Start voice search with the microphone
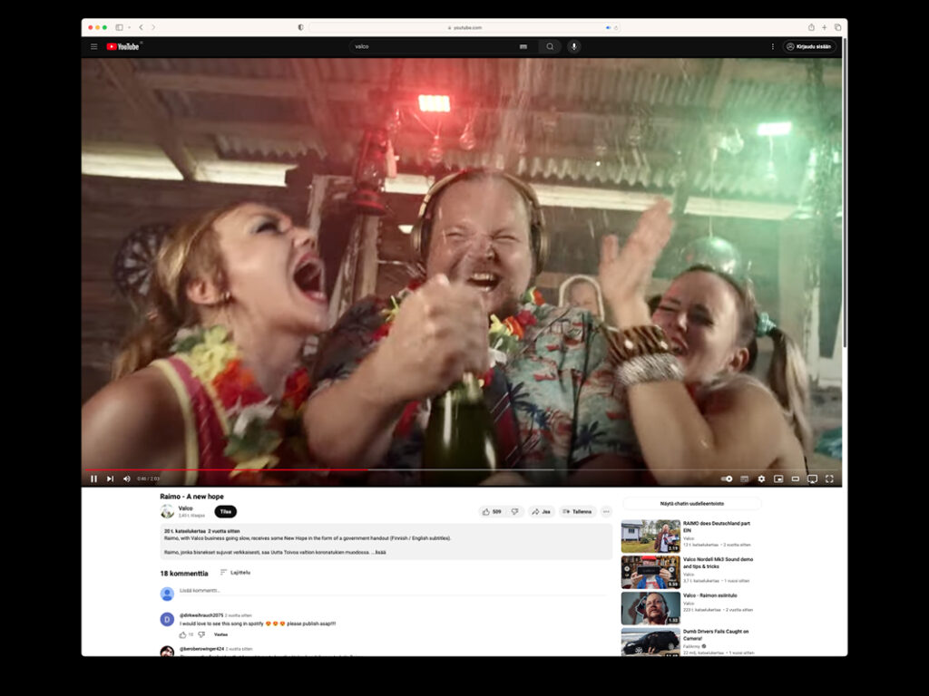Image resolution: width=929 pixels, height=696 pixels. [573, 47]
